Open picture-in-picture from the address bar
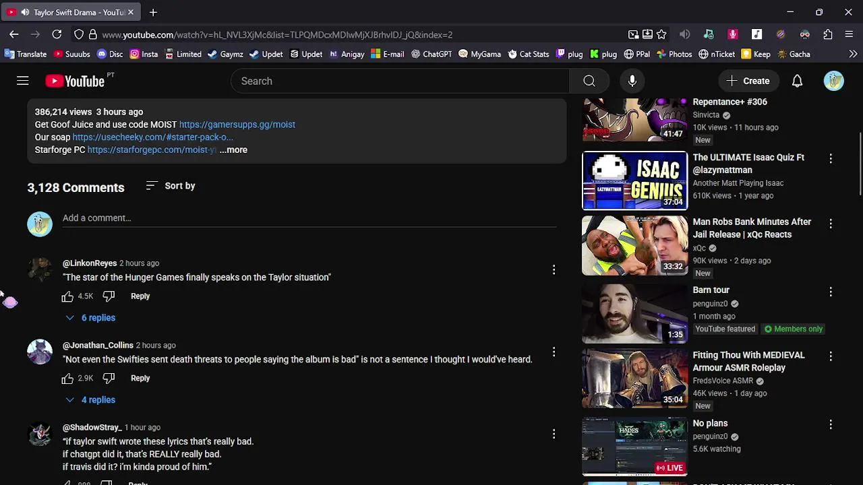The height and width of the screenshot is (485, 863). point(633,34)
